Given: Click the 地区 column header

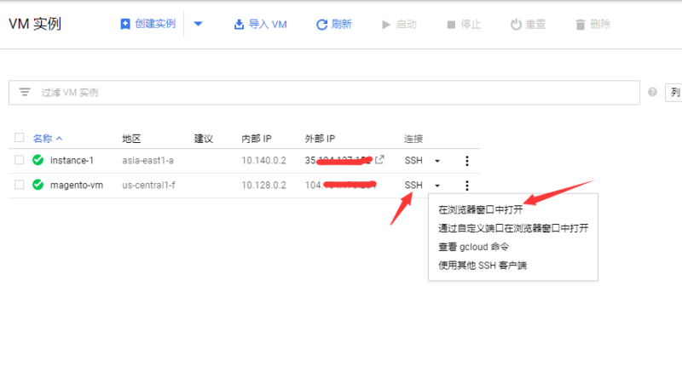Looking at the screenshot, I should 131,139.
